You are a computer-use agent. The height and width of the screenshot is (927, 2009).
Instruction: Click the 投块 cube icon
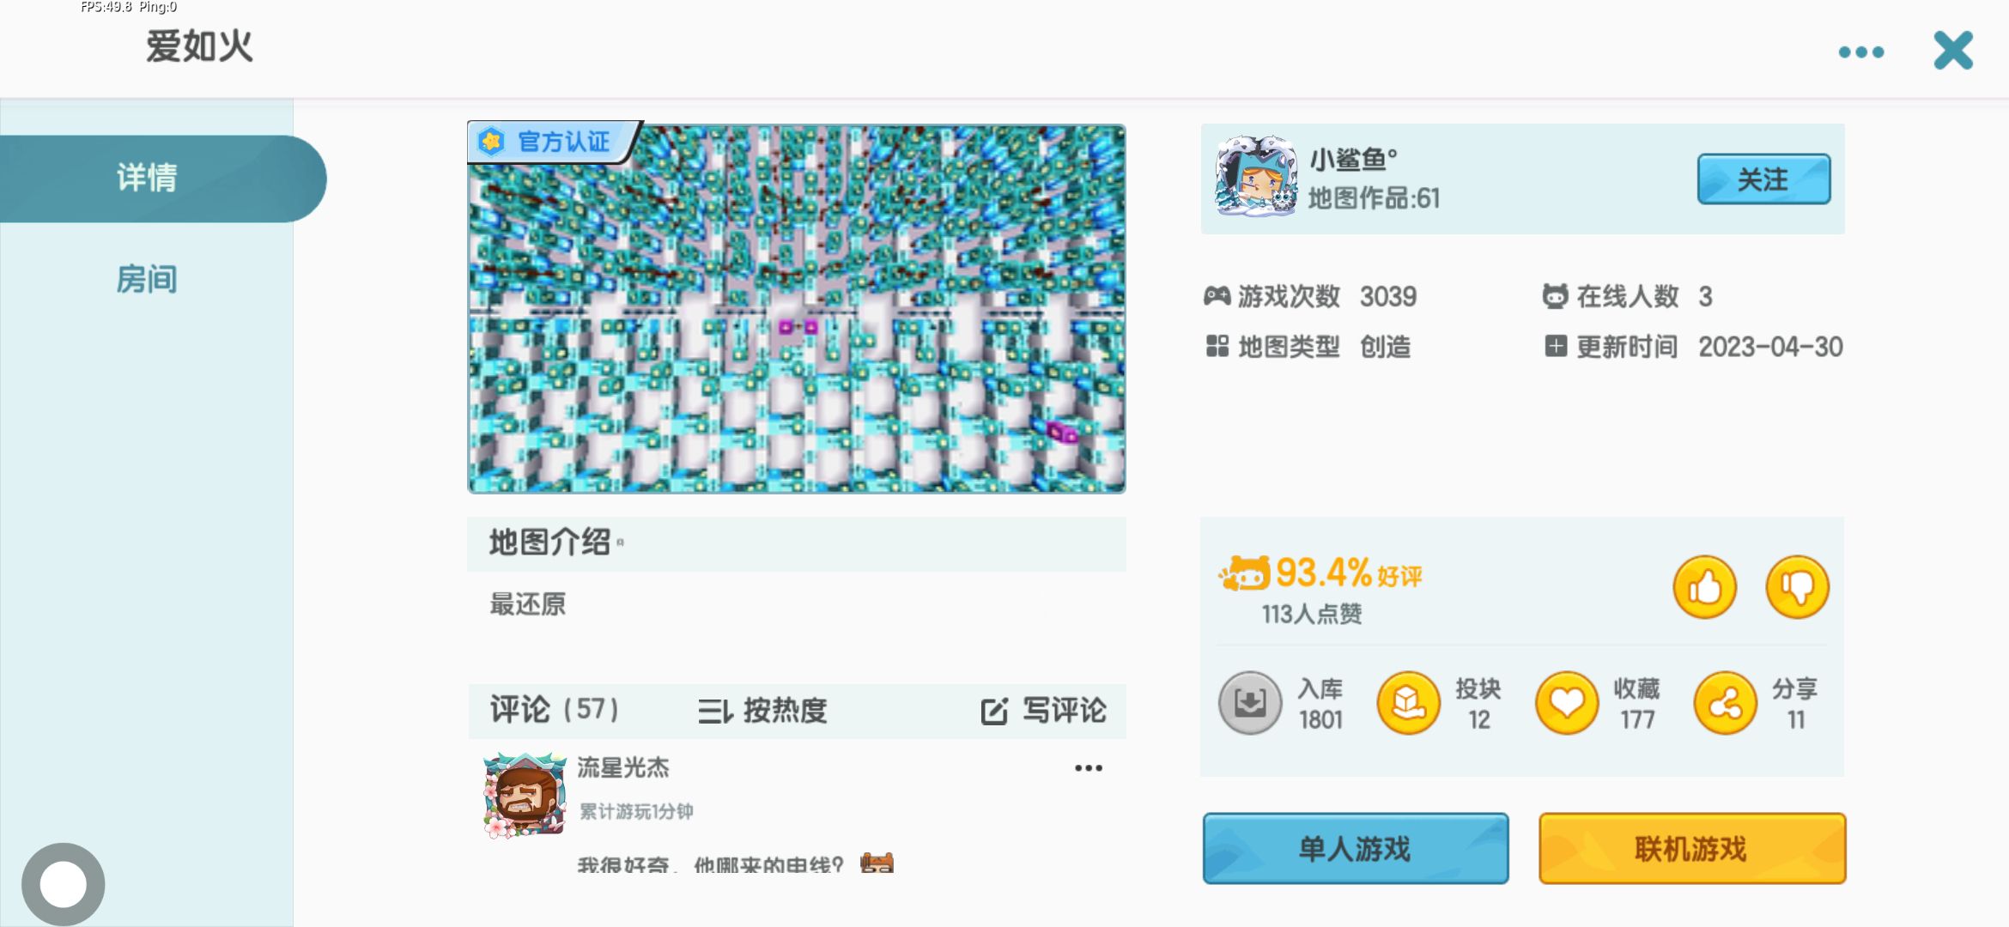coord(1409,703)
